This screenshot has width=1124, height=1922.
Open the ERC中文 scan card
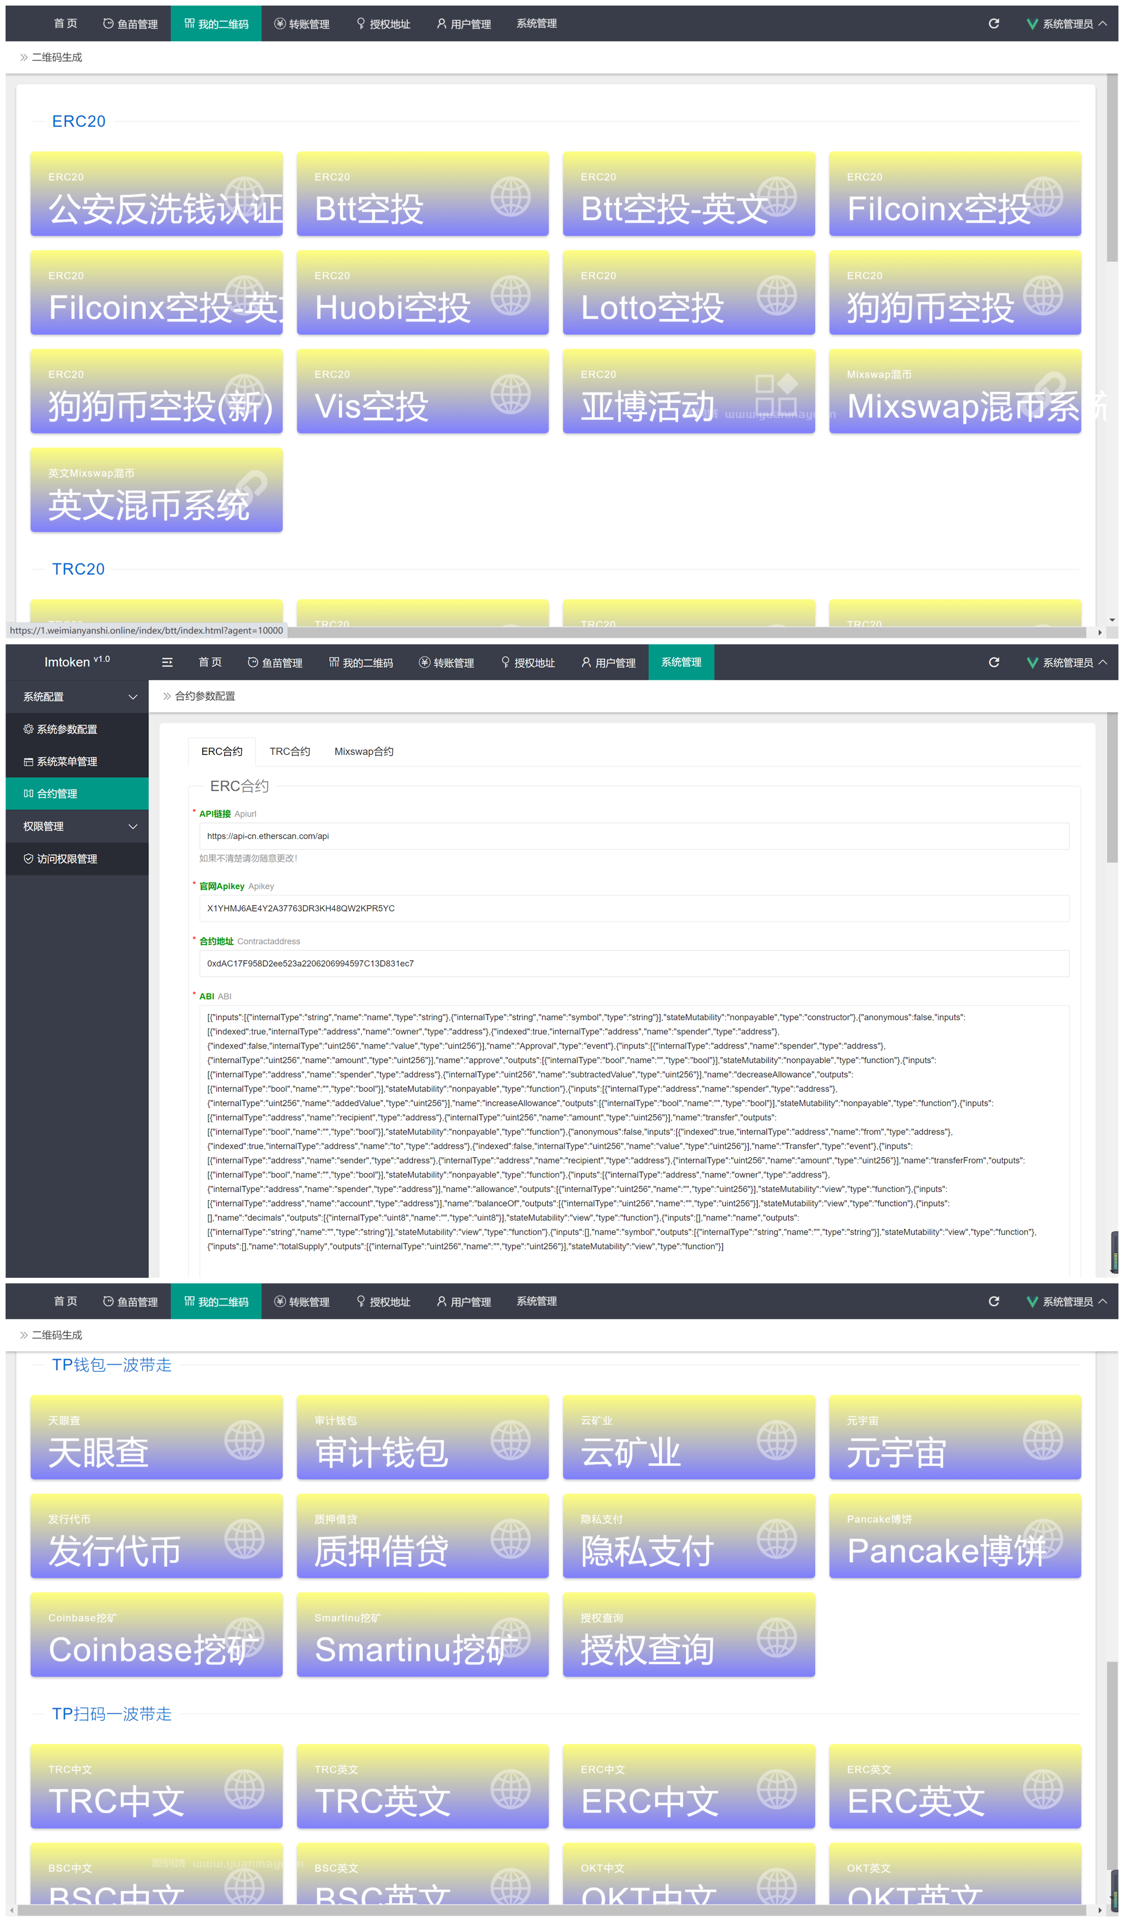point(688,1786)
